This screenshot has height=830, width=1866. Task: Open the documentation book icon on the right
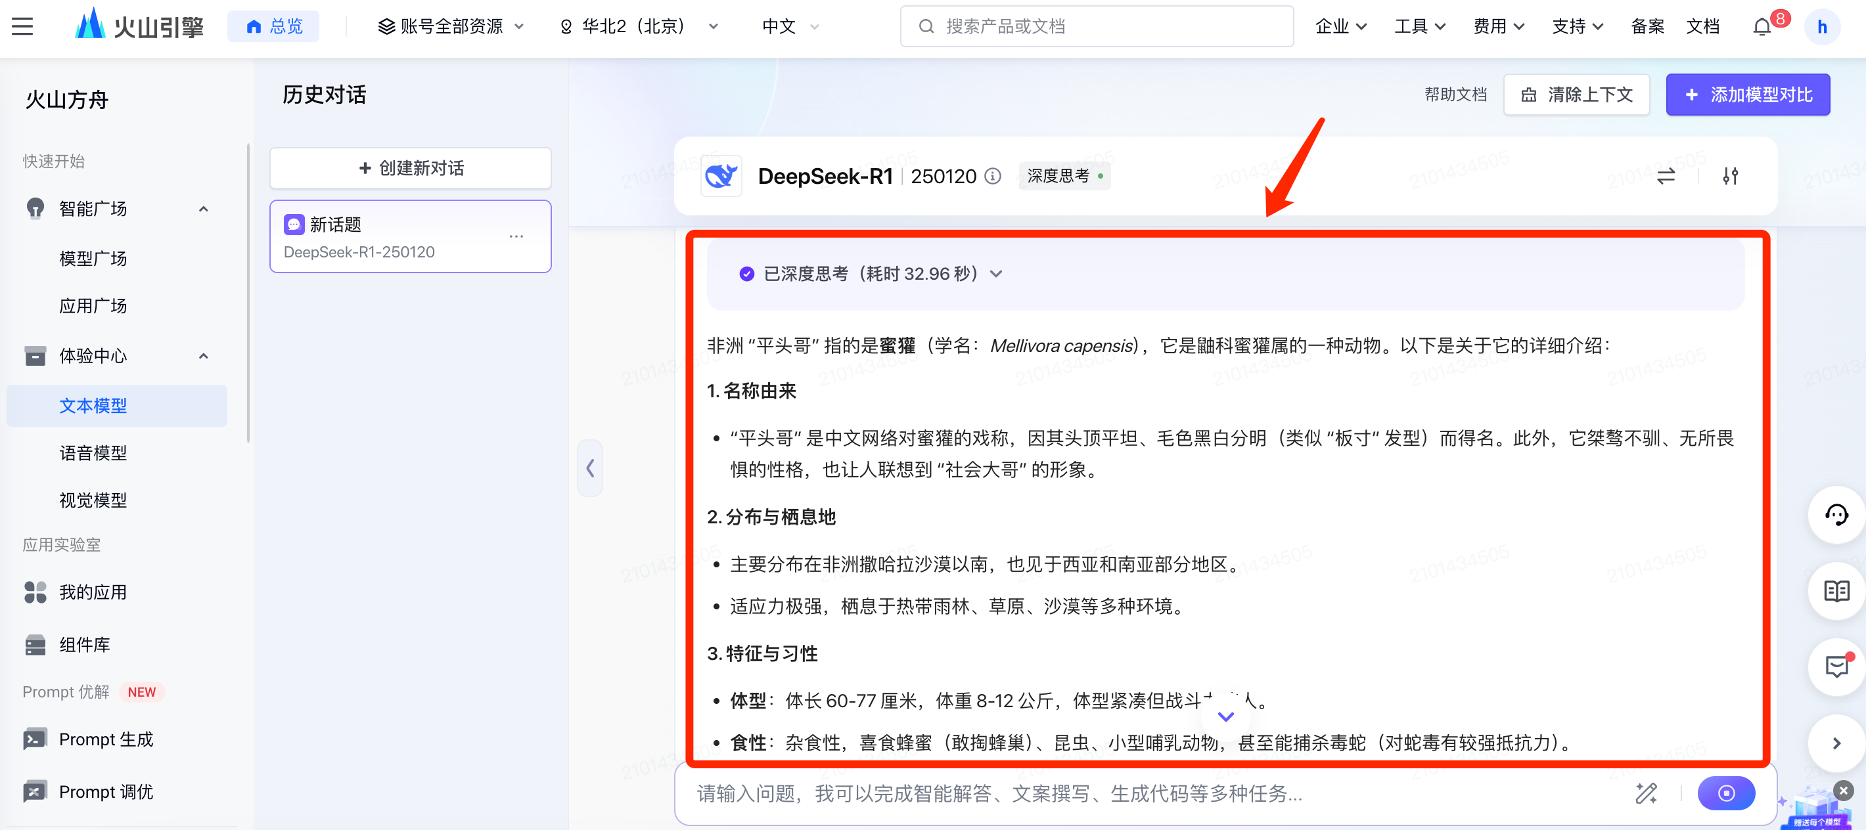click(x=1836, y=591)
